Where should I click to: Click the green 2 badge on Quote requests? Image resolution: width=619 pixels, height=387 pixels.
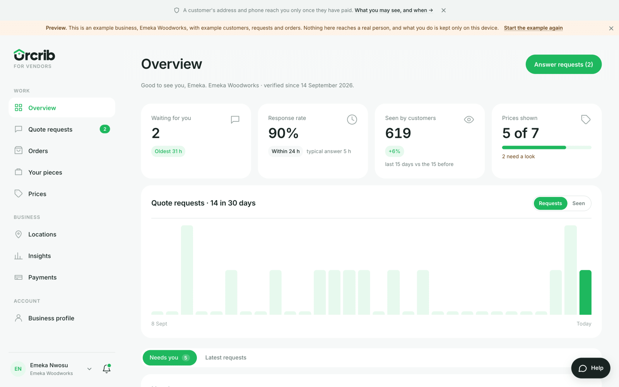(105, 129)
